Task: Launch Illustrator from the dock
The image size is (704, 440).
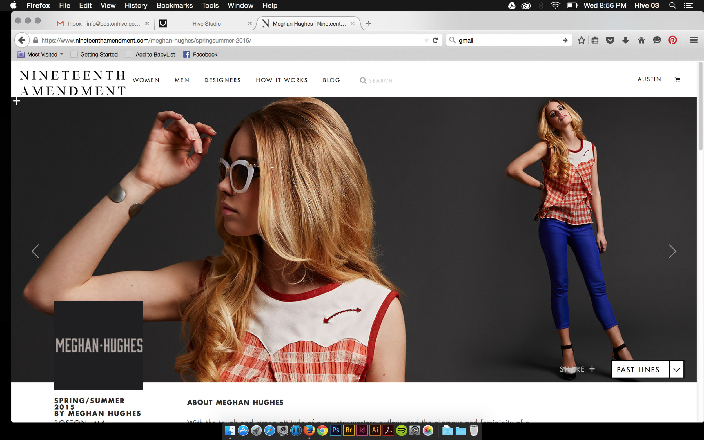Action: 375,430
